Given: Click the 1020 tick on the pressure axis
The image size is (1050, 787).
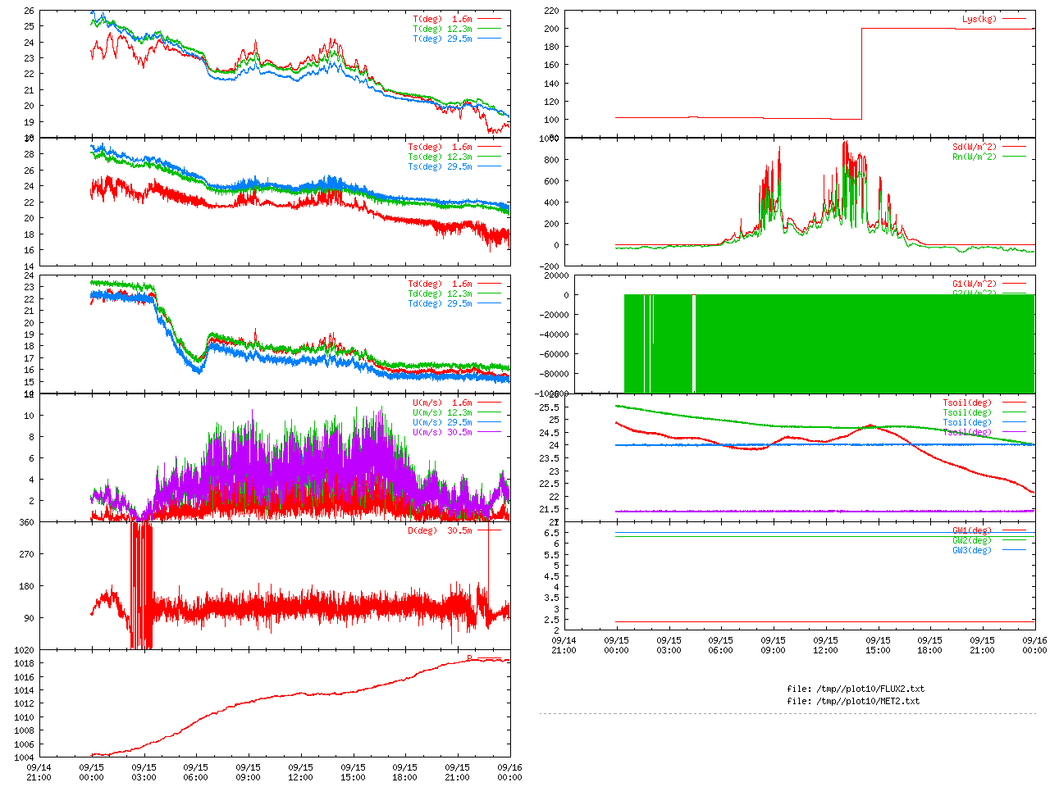Looking at the screenshot, I should 23,650.
